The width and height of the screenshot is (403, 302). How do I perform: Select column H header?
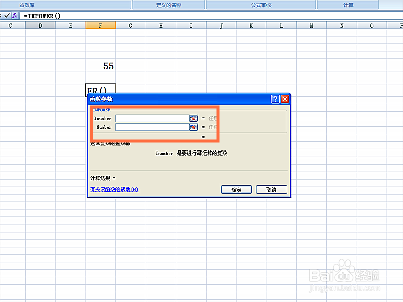pos(161,26)
